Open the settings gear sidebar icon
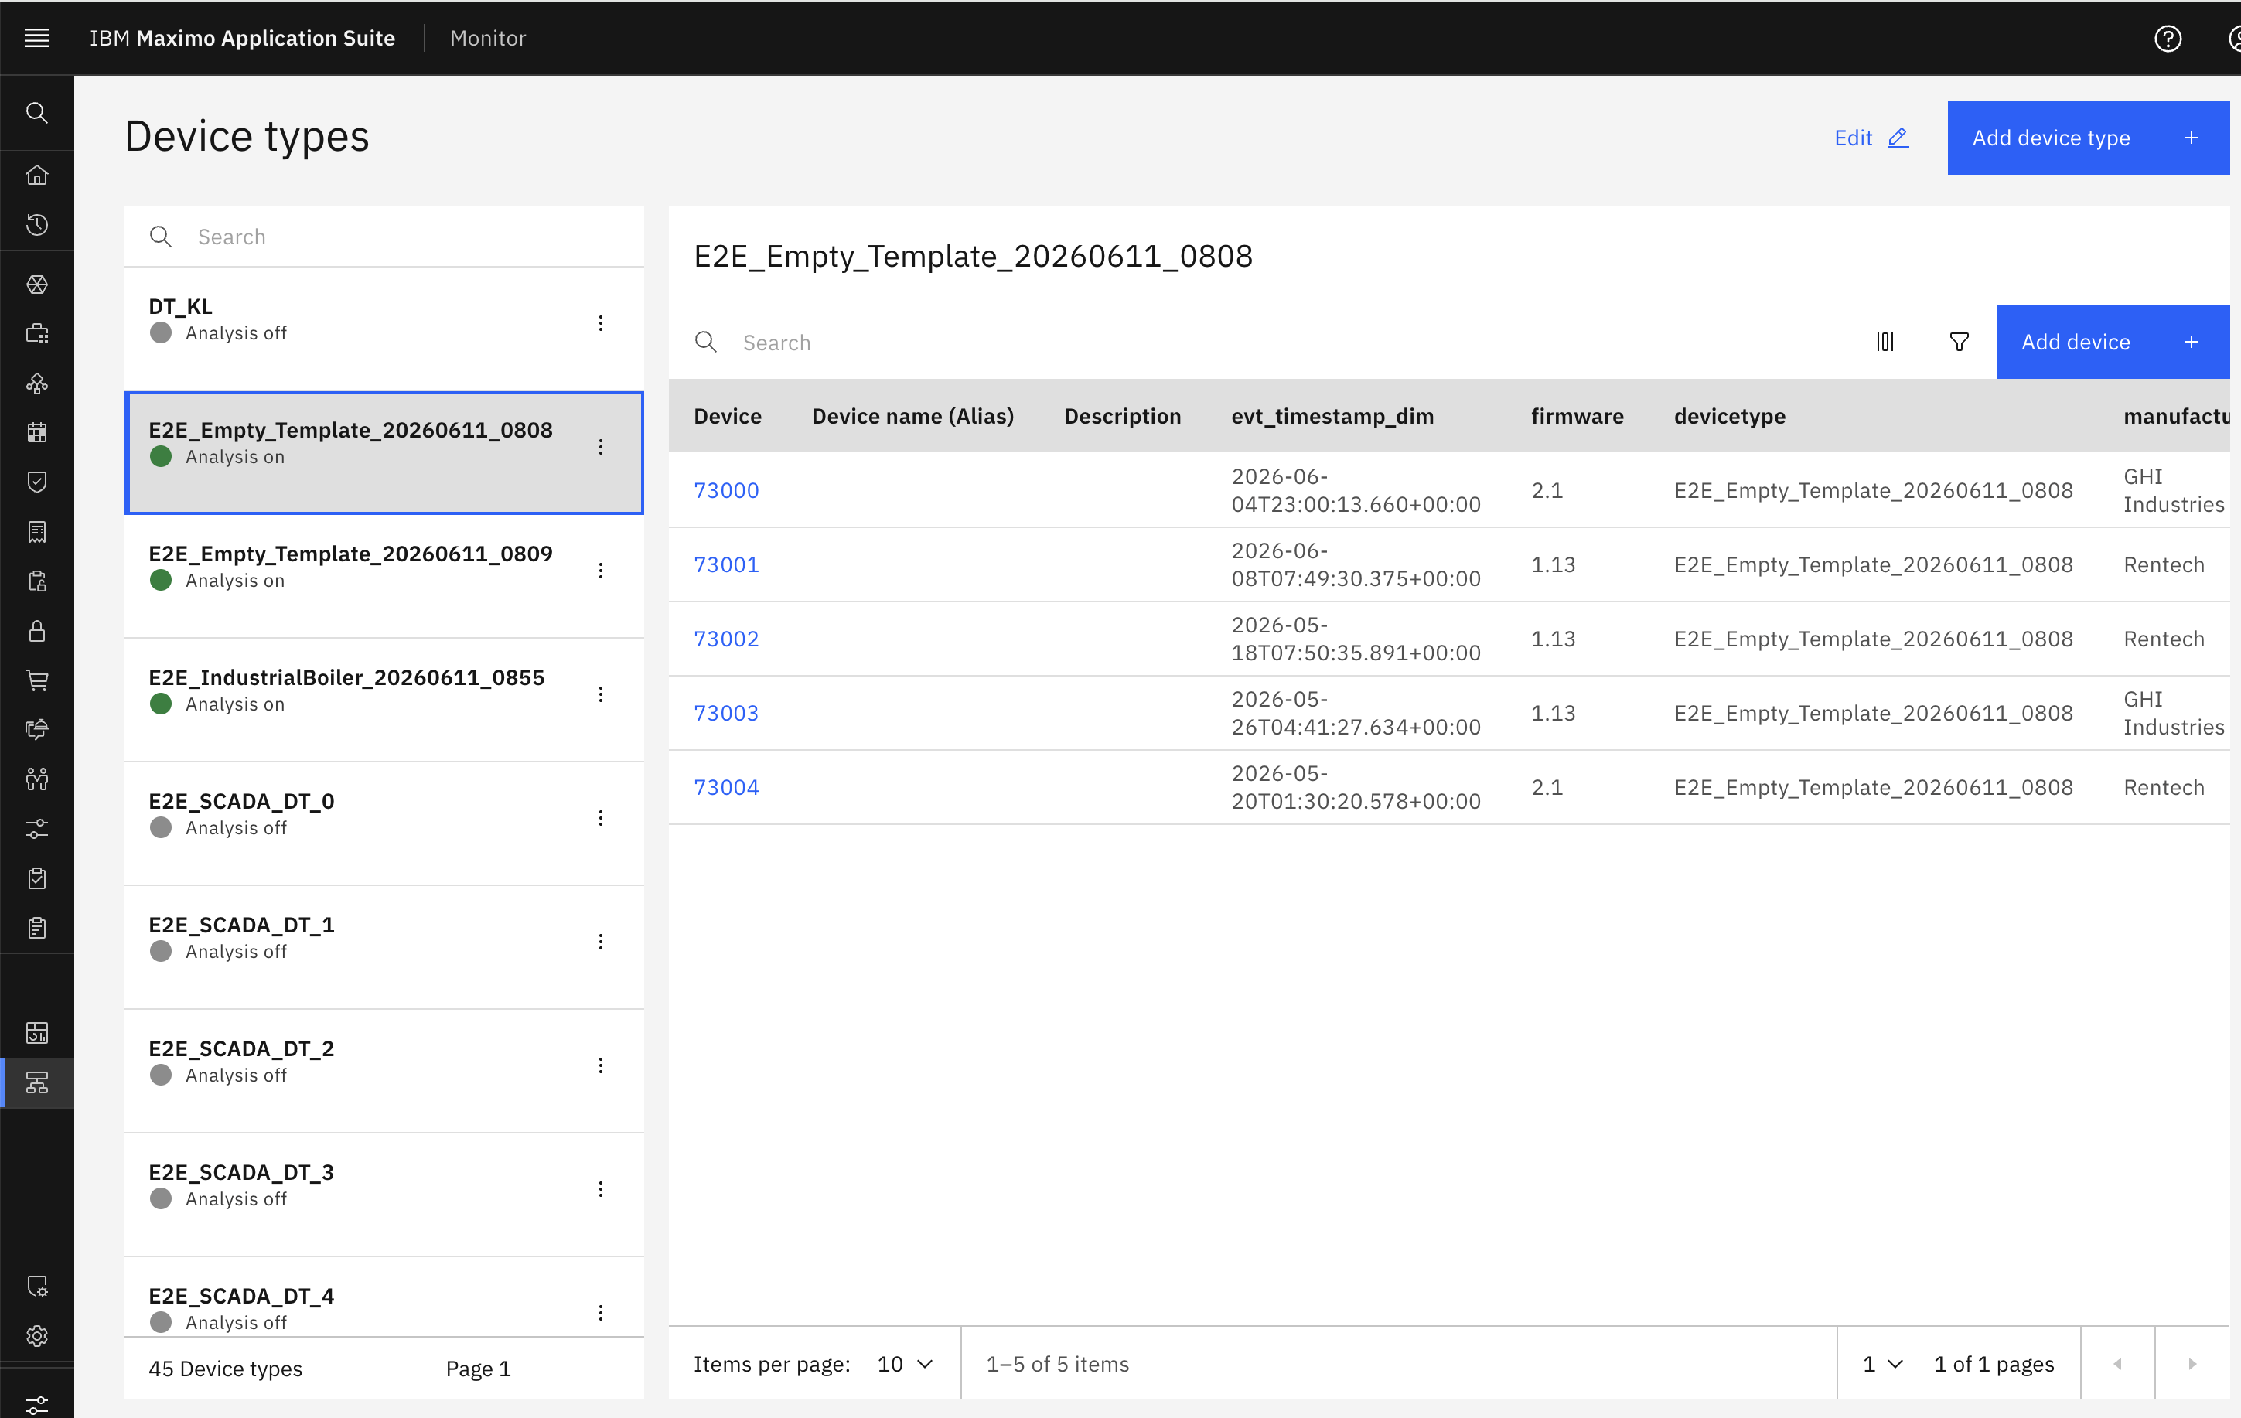The height and width of the screenshot is (1418, 2241). 37,1336
